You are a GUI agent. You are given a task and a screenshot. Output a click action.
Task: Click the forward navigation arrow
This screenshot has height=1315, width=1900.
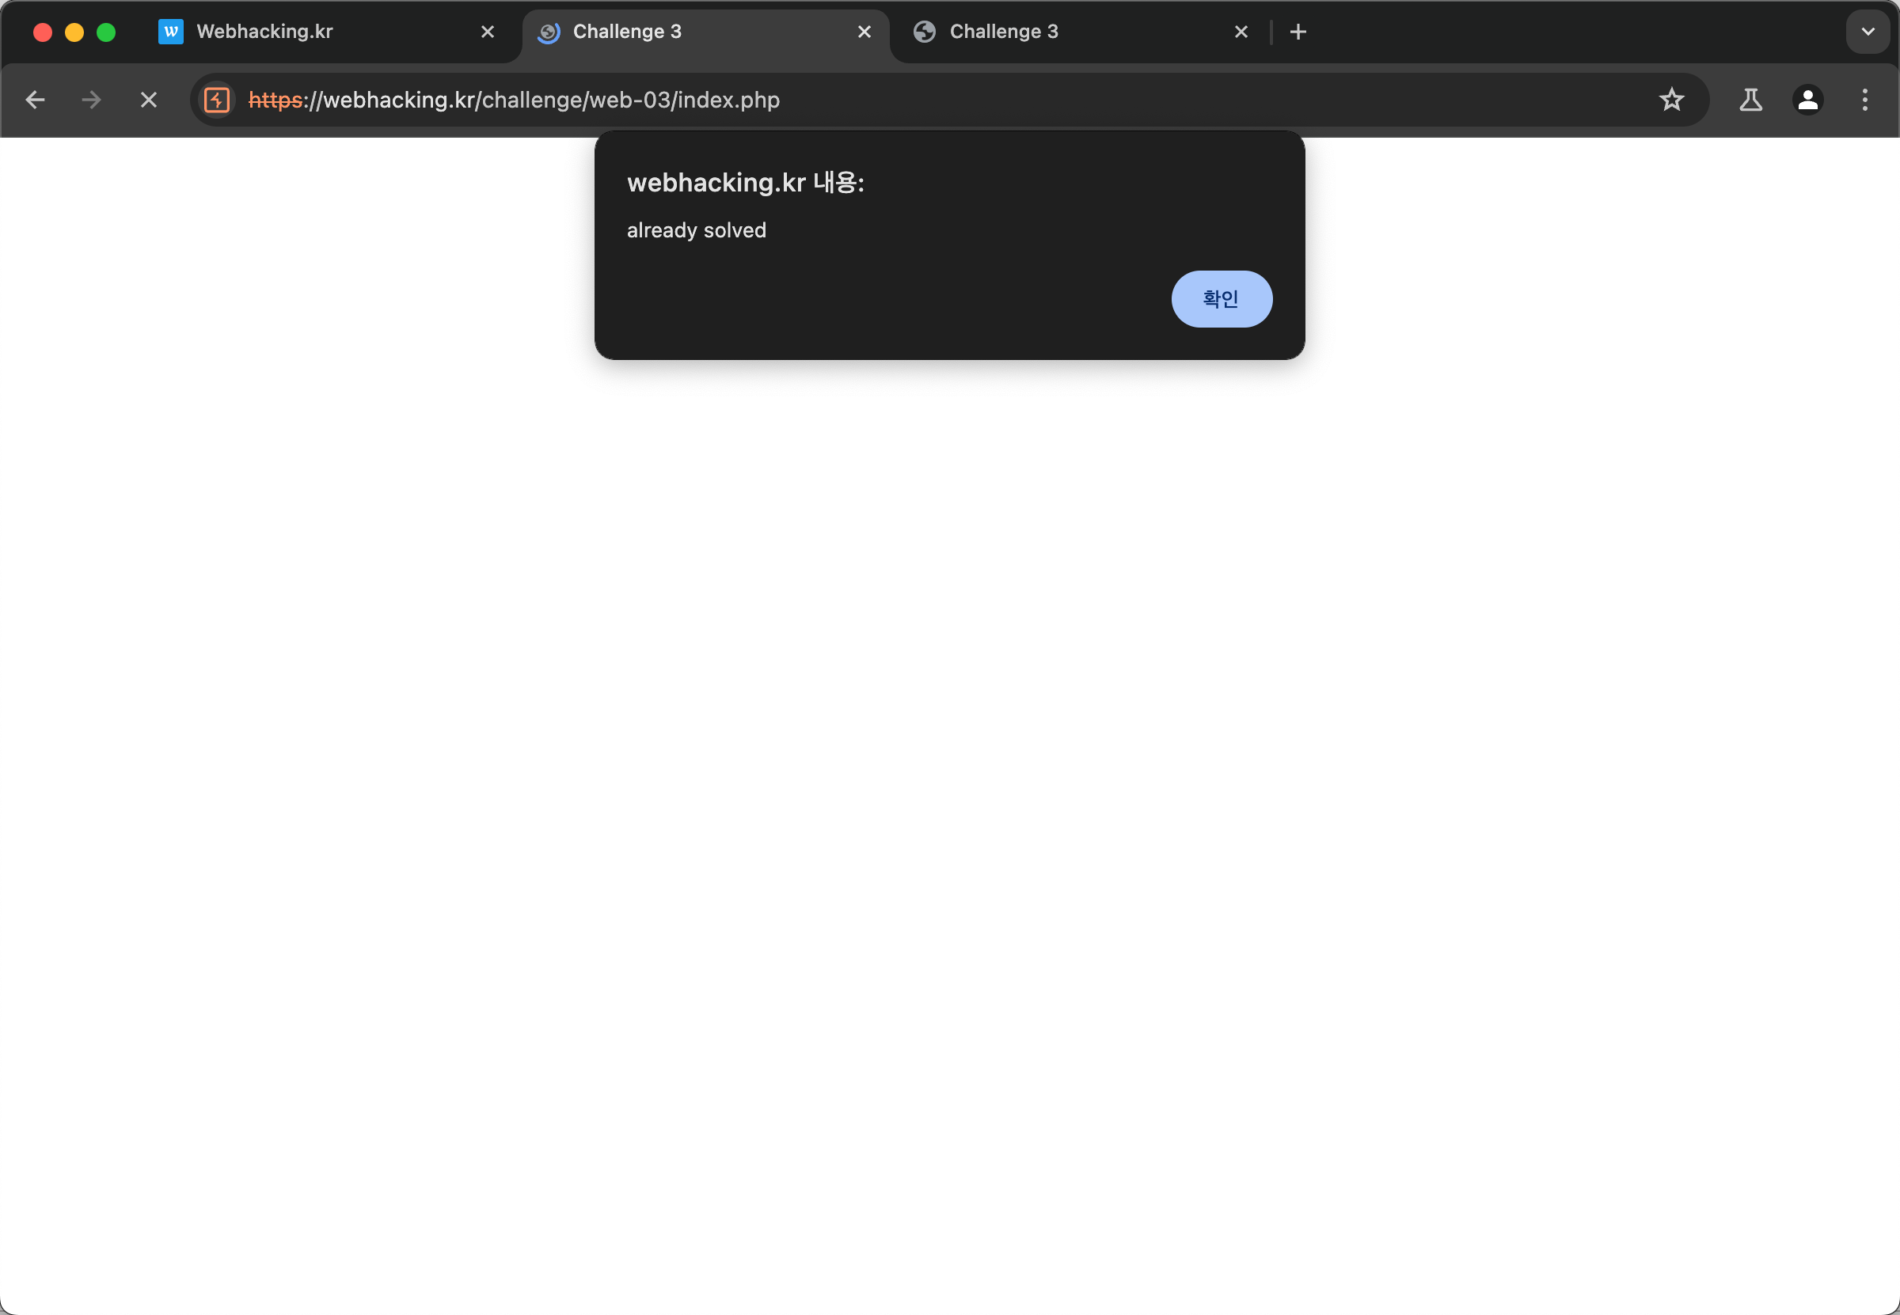point(92,100)
